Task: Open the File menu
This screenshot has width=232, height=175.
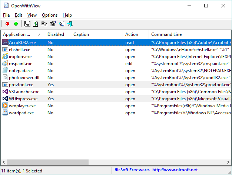Action: pos(6,15)
